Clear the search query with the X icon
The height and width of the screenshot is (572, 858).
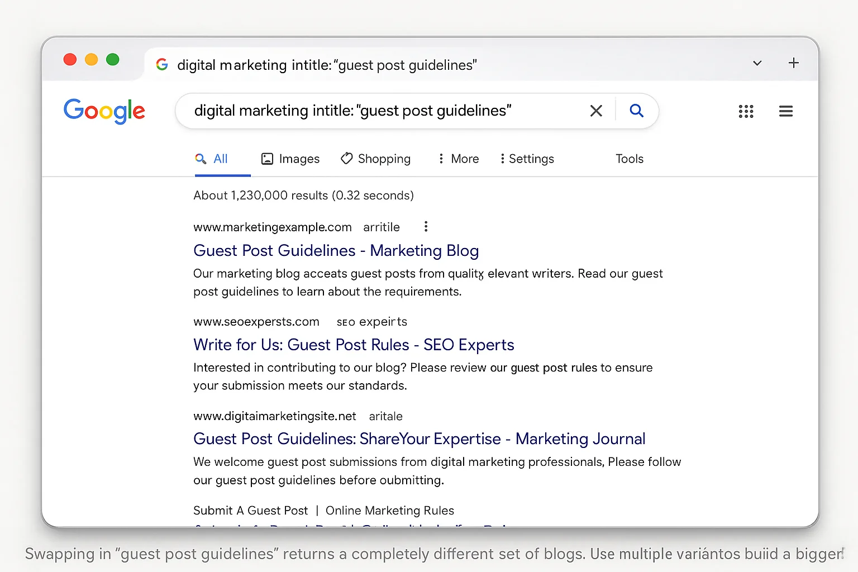(x=595, y=111)
